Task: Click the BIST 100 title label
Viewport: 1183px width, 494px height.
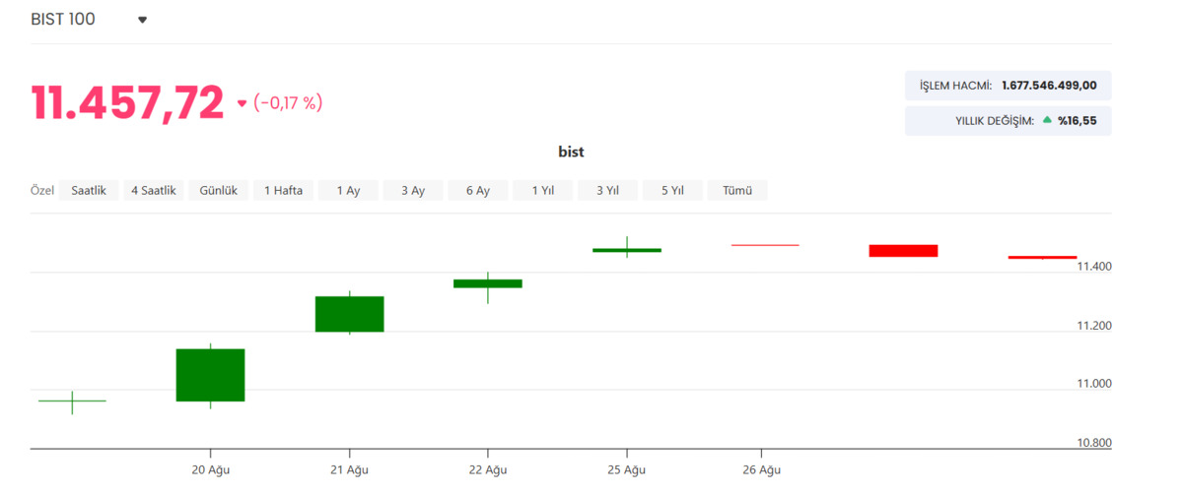Action: 63,20
